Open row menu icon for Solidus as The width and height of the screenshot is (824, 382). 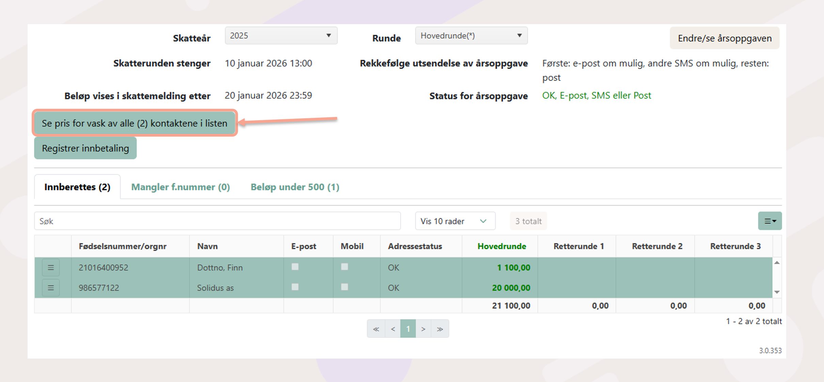click(x=51, y=288)
